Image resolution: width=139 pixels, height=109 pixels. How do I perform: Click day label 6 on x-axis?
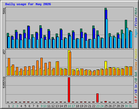pyautogui.click(x=29, y=106)
